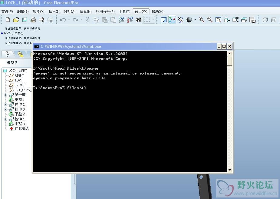Click the Refit to screen icon
The width and height of the screenshot is (280, 199).
click(x=218, y=19)
